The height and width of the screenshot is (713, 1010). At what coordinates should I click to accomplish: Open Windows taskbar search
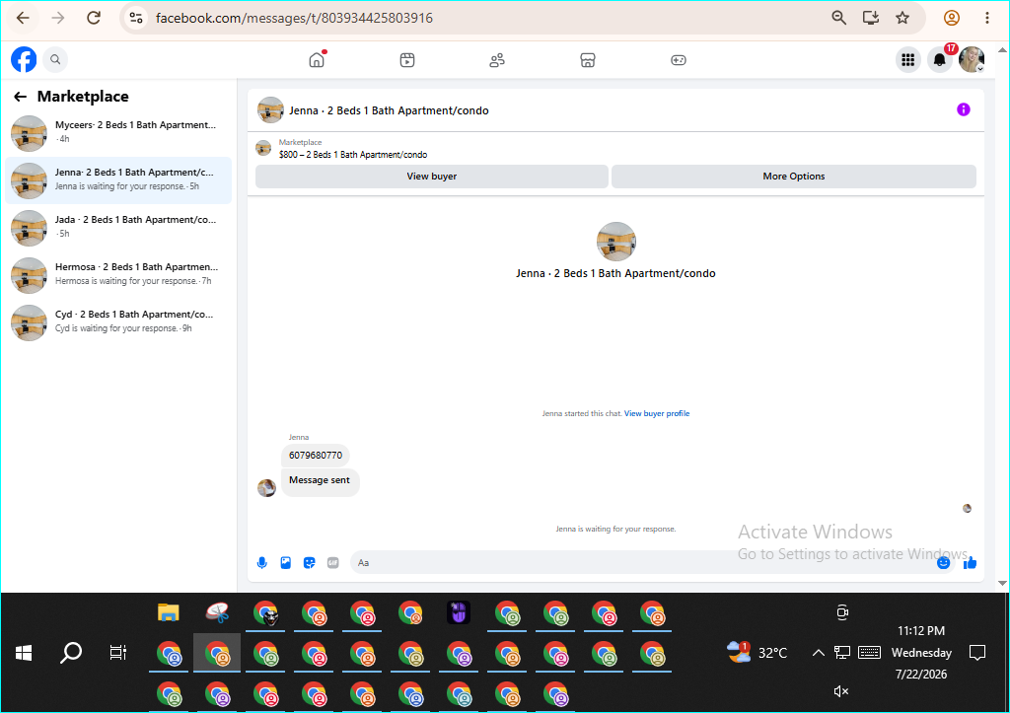(71, 653)
